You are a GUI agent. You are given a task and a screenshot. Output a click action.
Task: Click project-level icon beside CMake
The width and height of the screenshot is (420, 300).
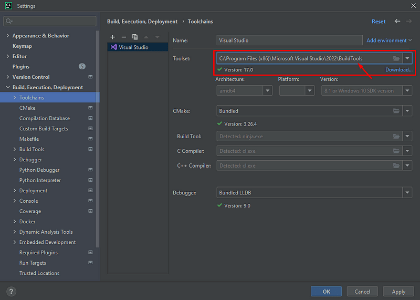tap(90, 108)
